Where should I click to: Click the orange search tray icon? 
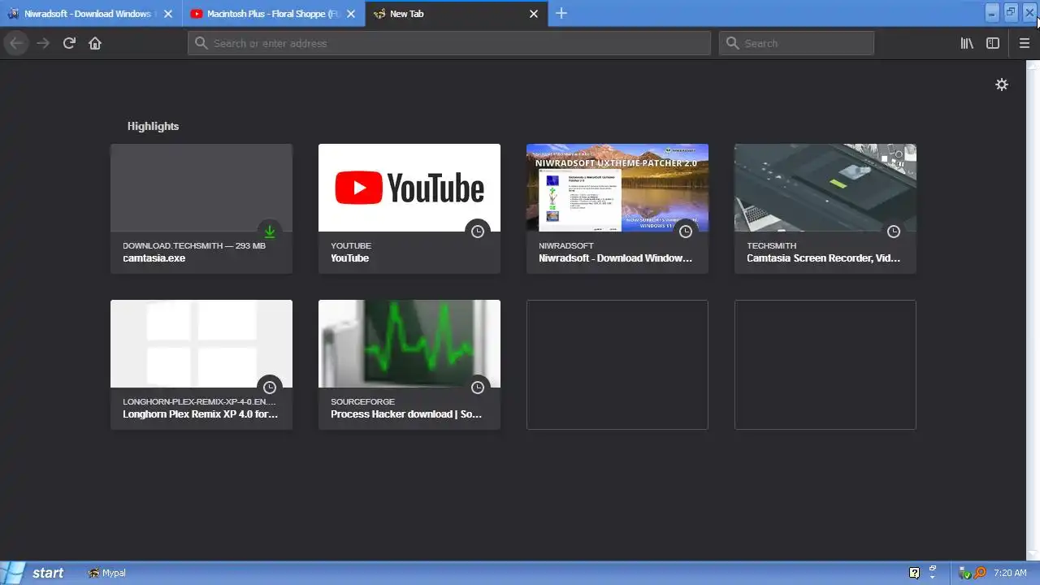980,573
